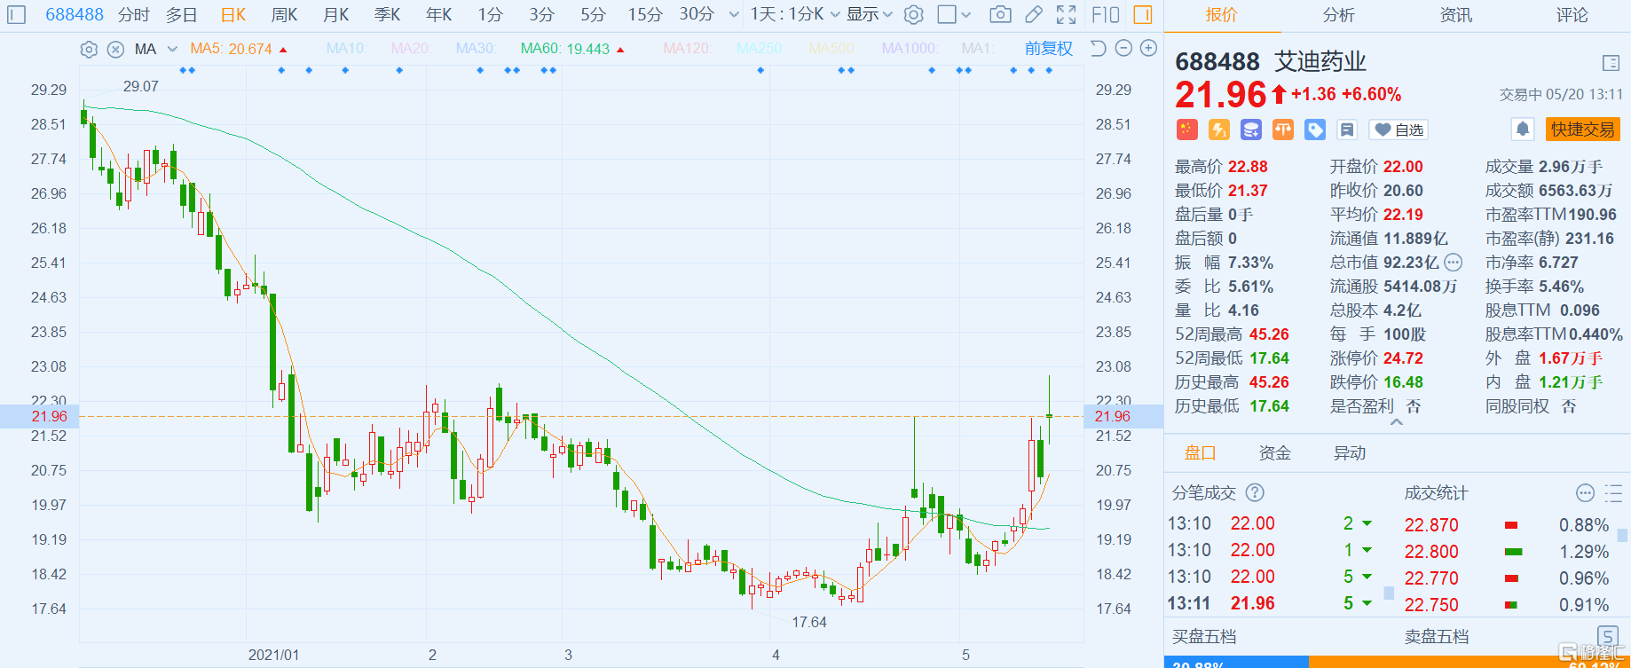Viewport: 1631px width, 668px height.
Task: Toggle MA10 moving average line
Action: point(346,49)
